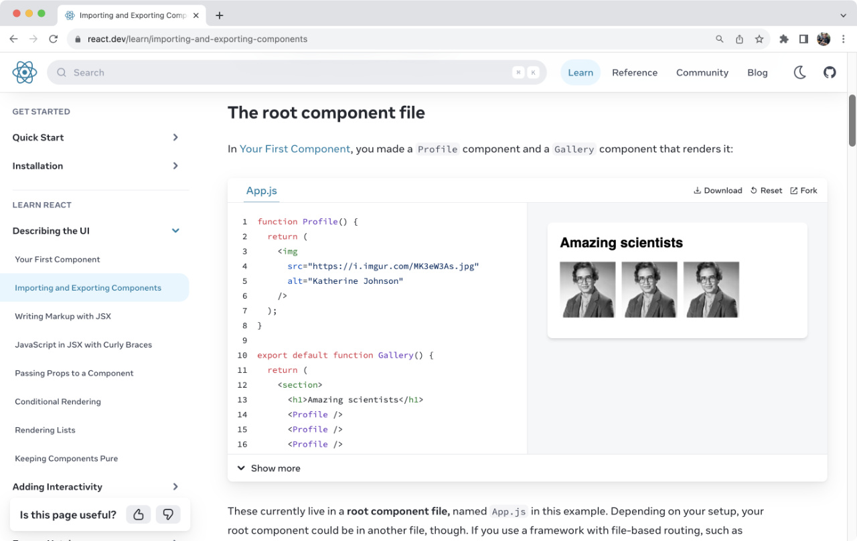857x541 pixels.
Task: Open the GitHub repository icon
Action: (x=830, y=72)
